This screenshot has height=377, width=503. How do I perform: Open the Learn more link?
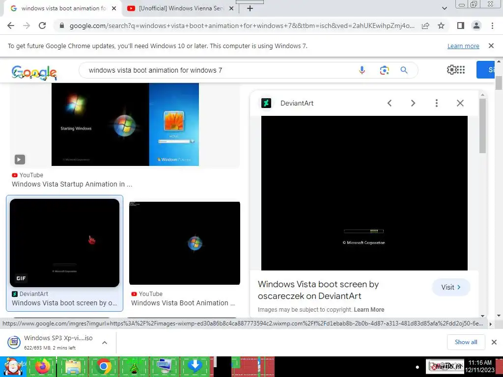[x=463, y=46]
